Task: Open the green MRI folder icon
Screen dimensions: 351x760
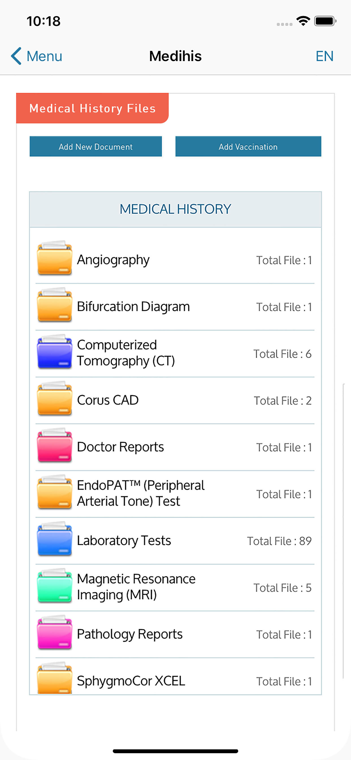Action: click(55, 586)
